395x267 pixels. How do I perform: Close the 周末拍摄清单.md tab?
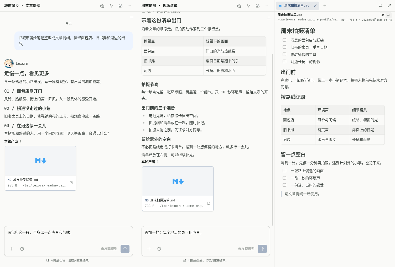pyautogui.click(x=315, y=6)
